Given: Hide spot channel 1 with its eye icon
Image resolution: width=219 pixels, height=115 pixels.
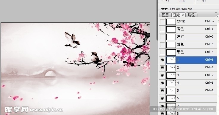Looking at the screenshot, I should pos(162,60).
